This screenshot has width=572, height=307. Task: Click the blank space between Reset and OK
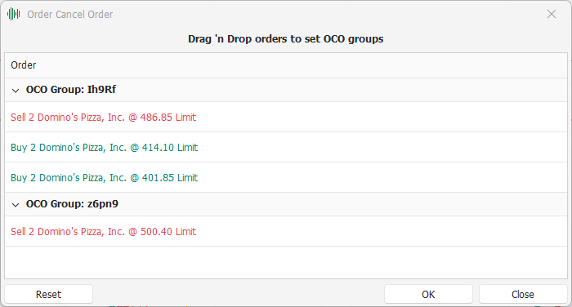(x=239, y=294)
